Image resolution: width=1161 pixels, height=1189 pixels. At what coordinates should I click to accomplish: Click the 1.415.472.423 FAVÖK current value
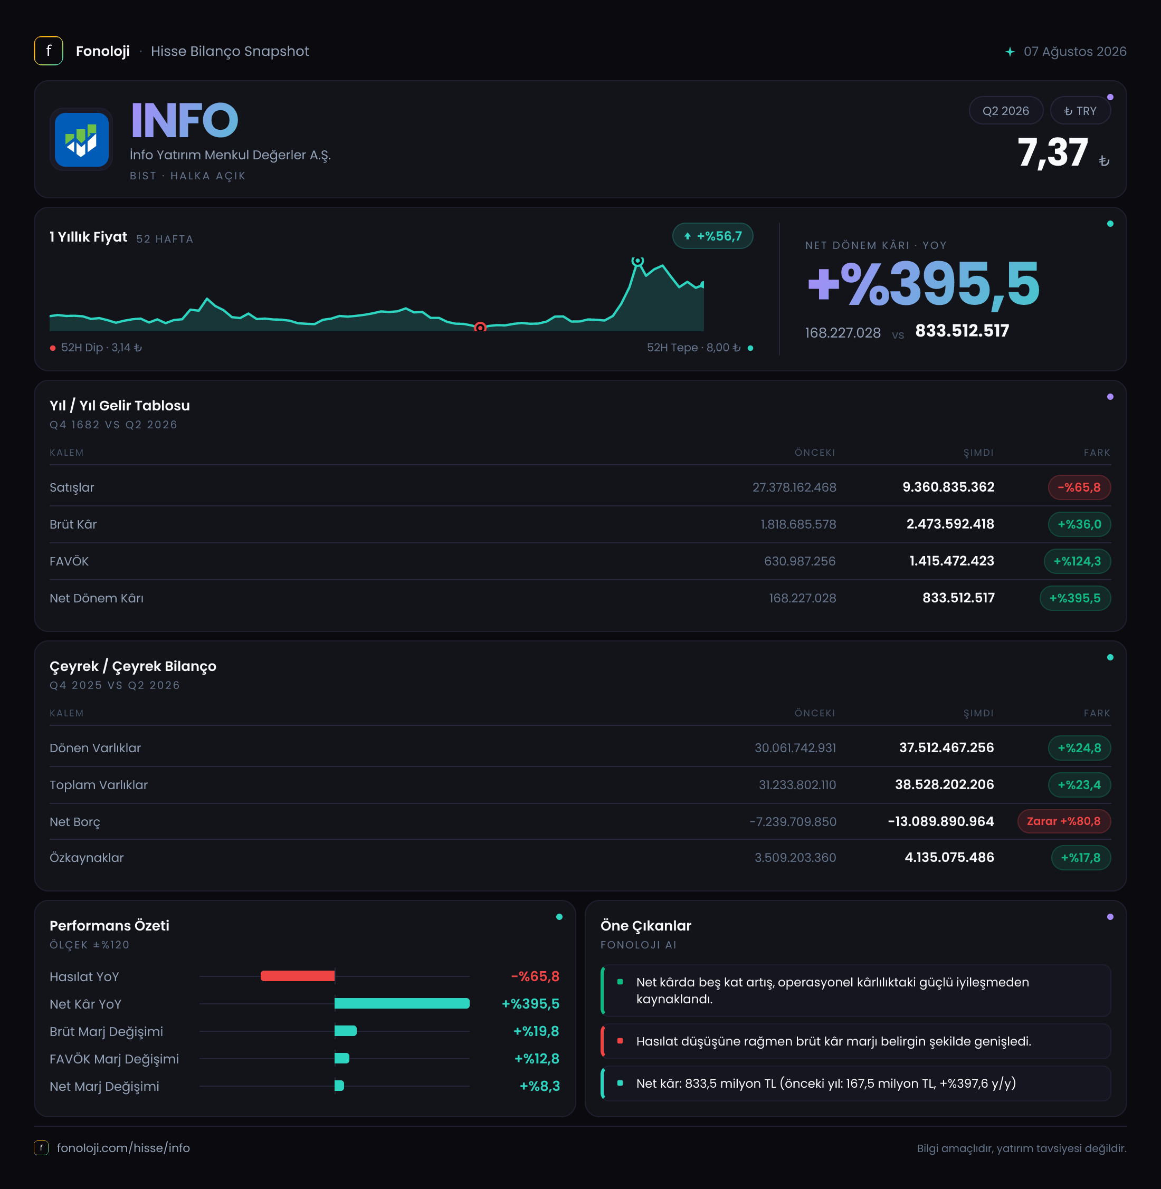951,561
